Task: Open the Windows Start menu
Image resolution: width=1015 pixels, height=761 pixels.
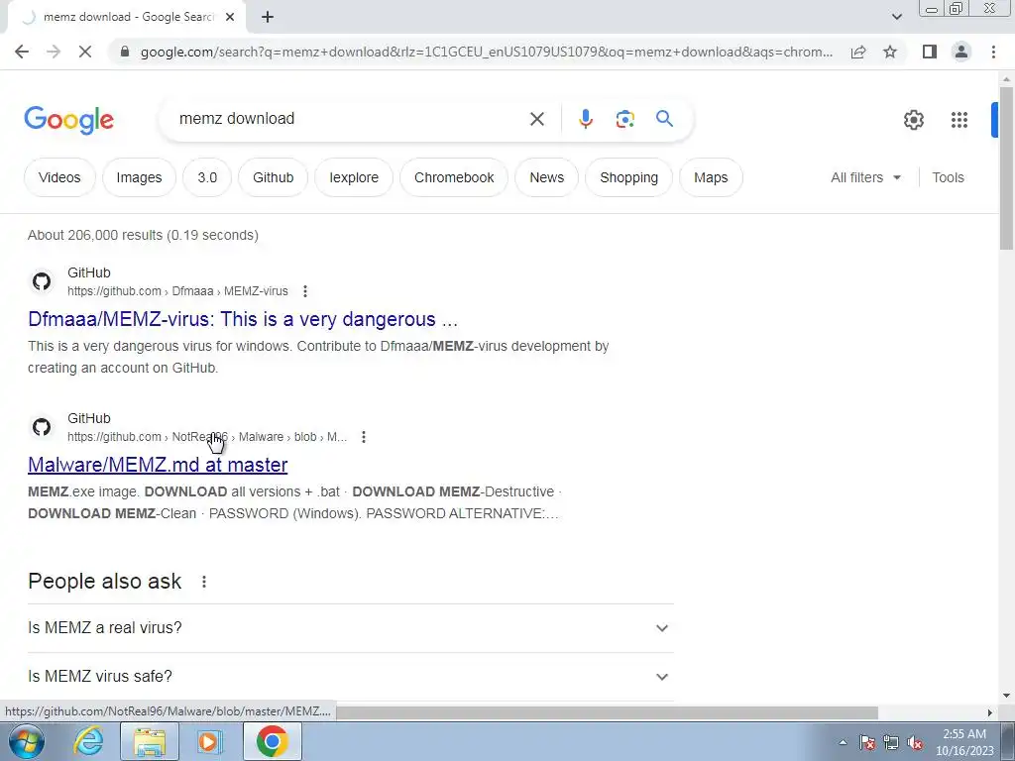Action: coord(26,741)
